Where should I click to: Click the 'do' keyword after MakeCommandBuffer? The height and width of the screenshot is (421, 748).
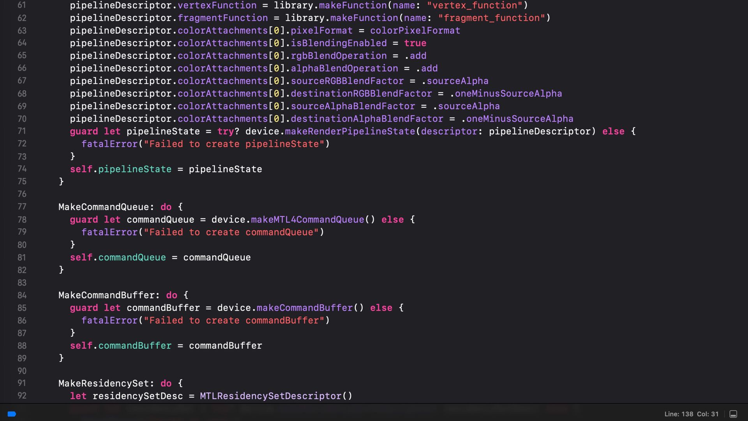(x=172, y=295)
